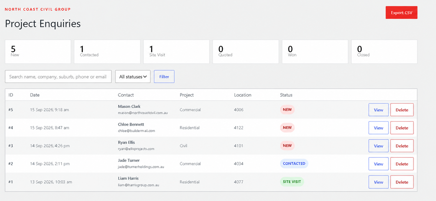Focus the search name, company, suburb field

click(58, 77)
